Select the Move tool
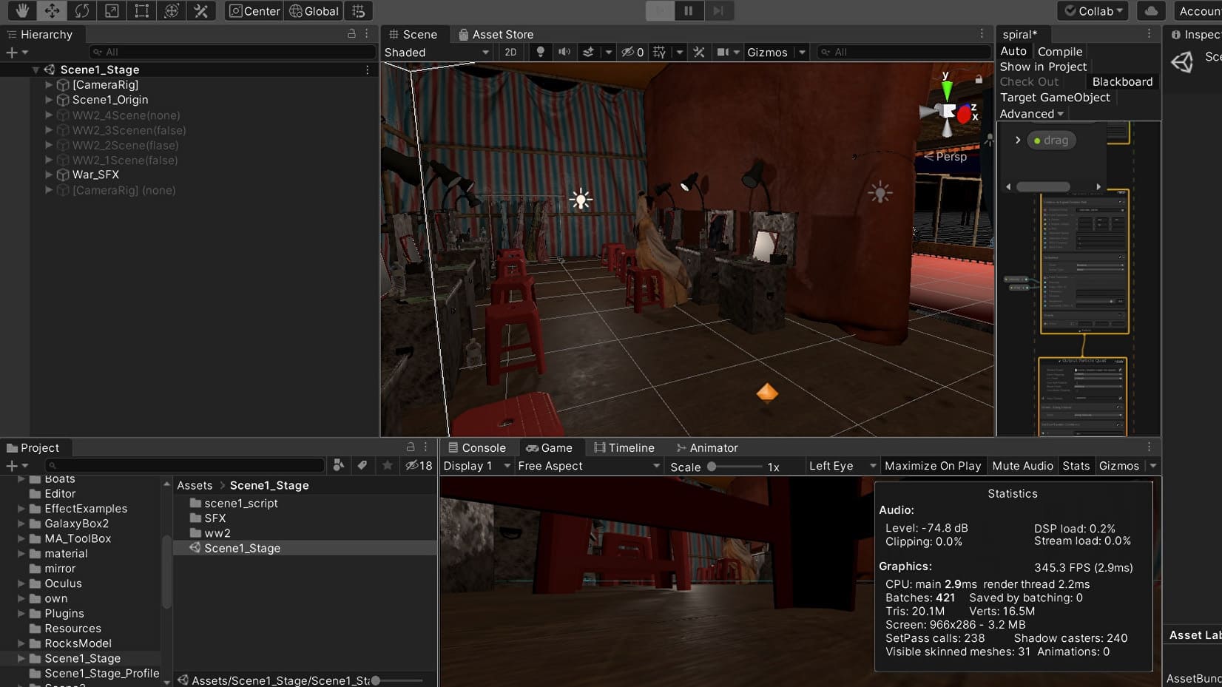Image resolution: width=1222 pixels, height=687 pixels. (52, 10)
